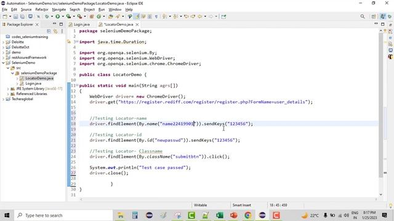Click the Save icon in the toolbar
The height and width of the screenshot is (221, 394).
15,17
